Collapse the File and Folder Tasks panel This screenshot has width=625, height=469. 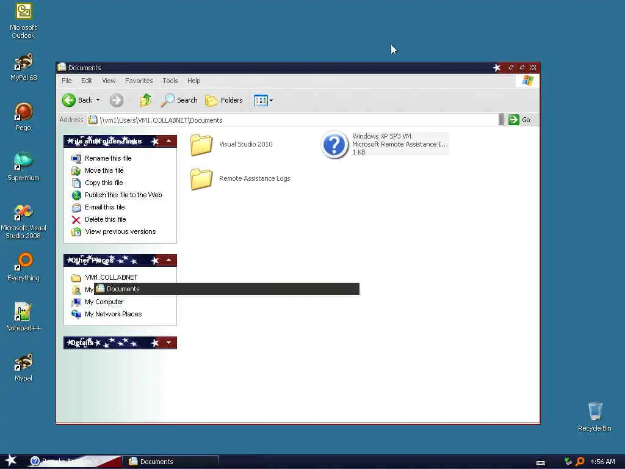tap(168, 141)
